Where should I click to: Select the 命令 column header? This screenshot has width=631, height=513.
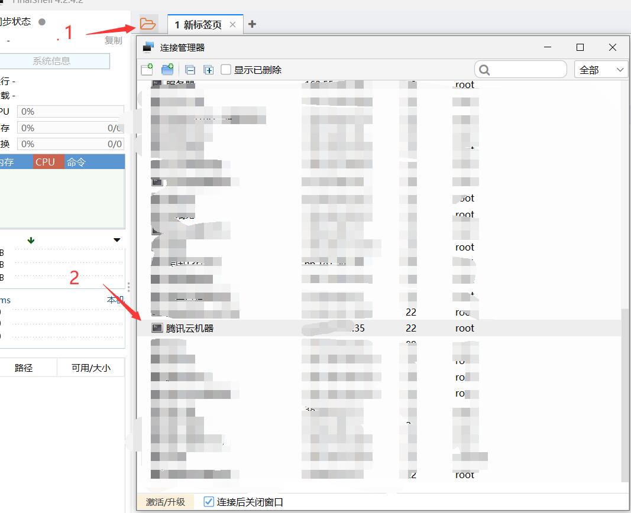[76, 162]
